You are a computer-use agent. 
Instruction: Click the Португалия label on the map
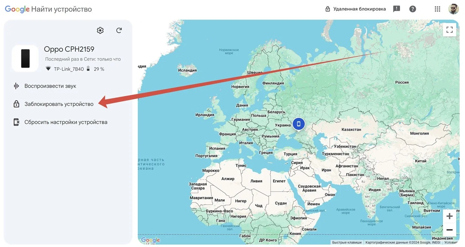[206, 156]
